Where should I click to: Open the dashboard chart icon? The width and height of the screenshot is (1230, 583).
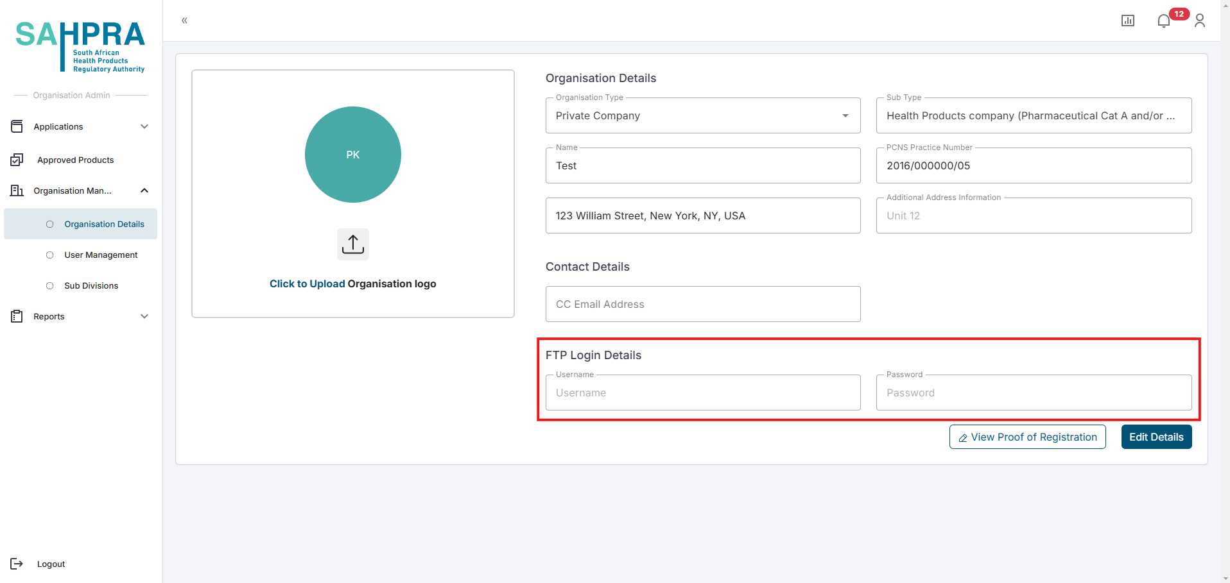click(x=1127, y=21)
